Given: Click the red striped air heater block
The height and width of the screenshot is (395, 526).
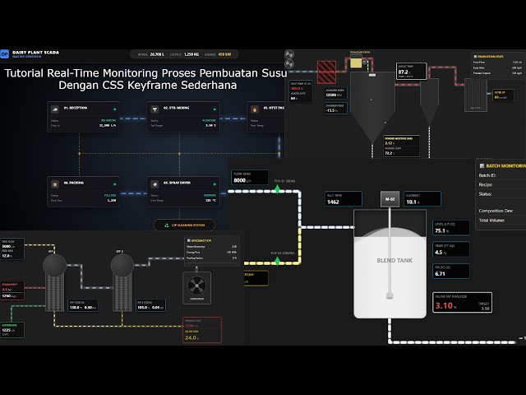Looking at the screenshot, I should pos(327,72).
